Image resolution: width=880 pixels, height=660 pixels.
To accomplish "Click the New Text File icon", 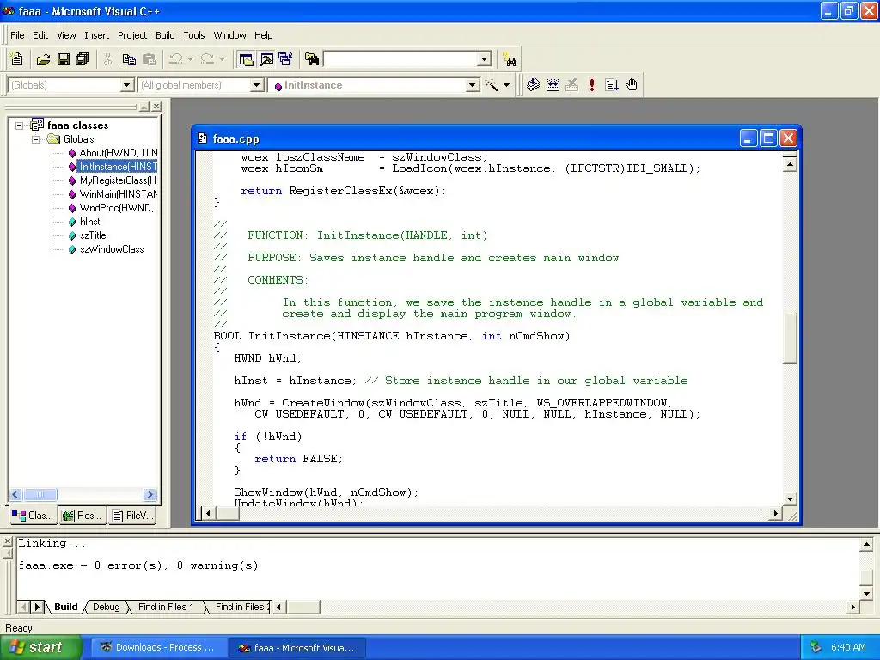I will 17,59.
